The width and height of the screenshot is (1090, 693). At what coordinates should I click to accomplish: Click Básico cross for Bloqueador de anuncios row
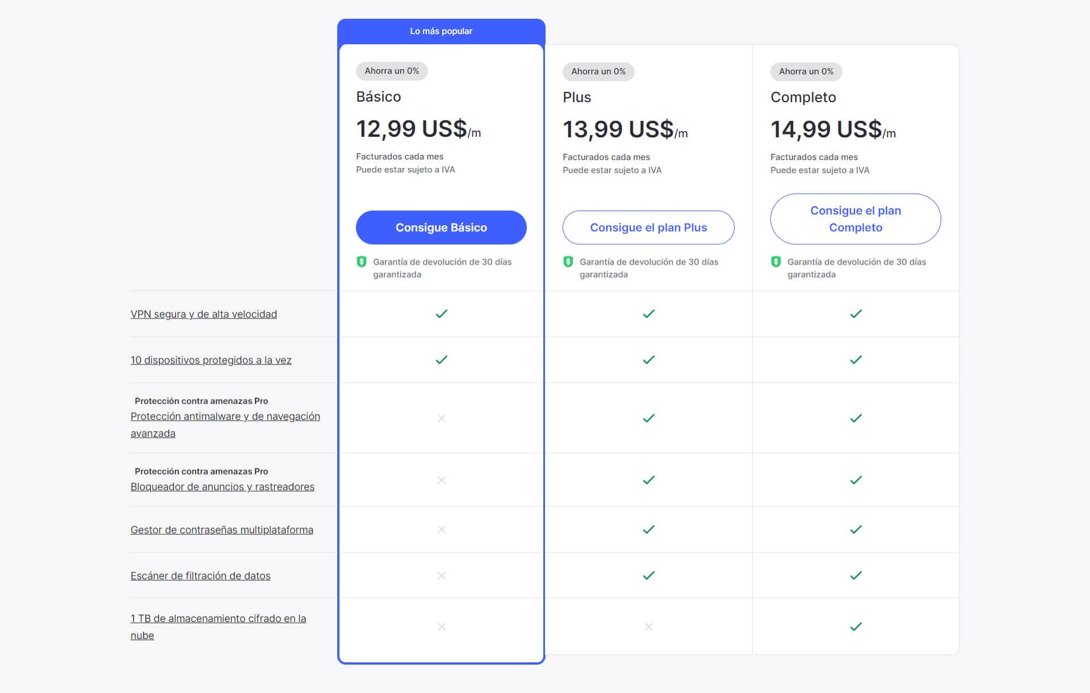pos(442,480)
